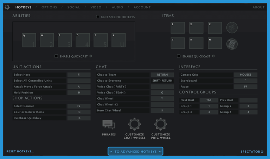Viewport: 270px width, 159px height.
Task: Enable Quickcast for abilities
Action: point(56,56)
